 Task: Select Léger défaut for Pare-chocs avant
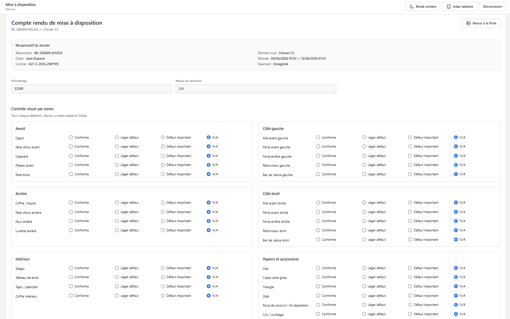117,147
